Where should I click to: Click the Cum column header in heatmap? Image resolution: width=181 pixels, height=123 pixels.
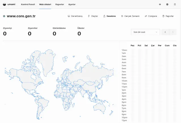pos(167,46)
